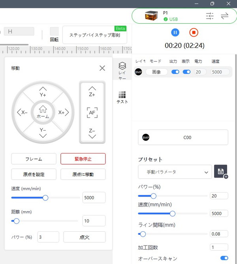This screenshot has width=237, height=264.
Task: Open the 画像 mode selector
Action: [156, 72]
